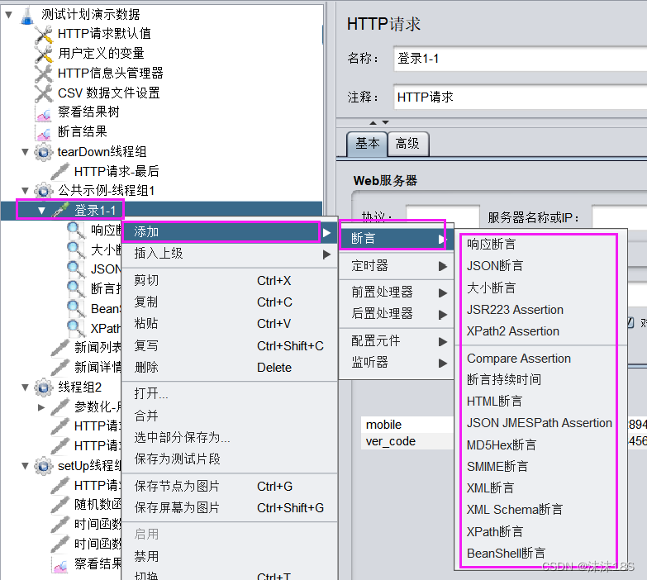Click the gear icon of 公共示例-线程组1

[x=43, y=191]
